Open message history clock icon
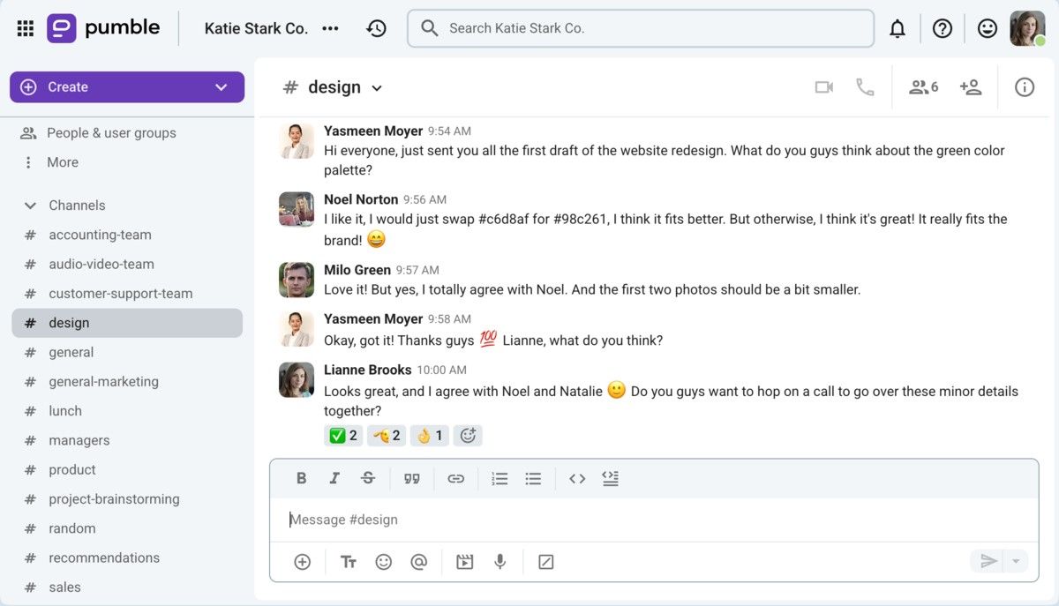 (377, 28)
